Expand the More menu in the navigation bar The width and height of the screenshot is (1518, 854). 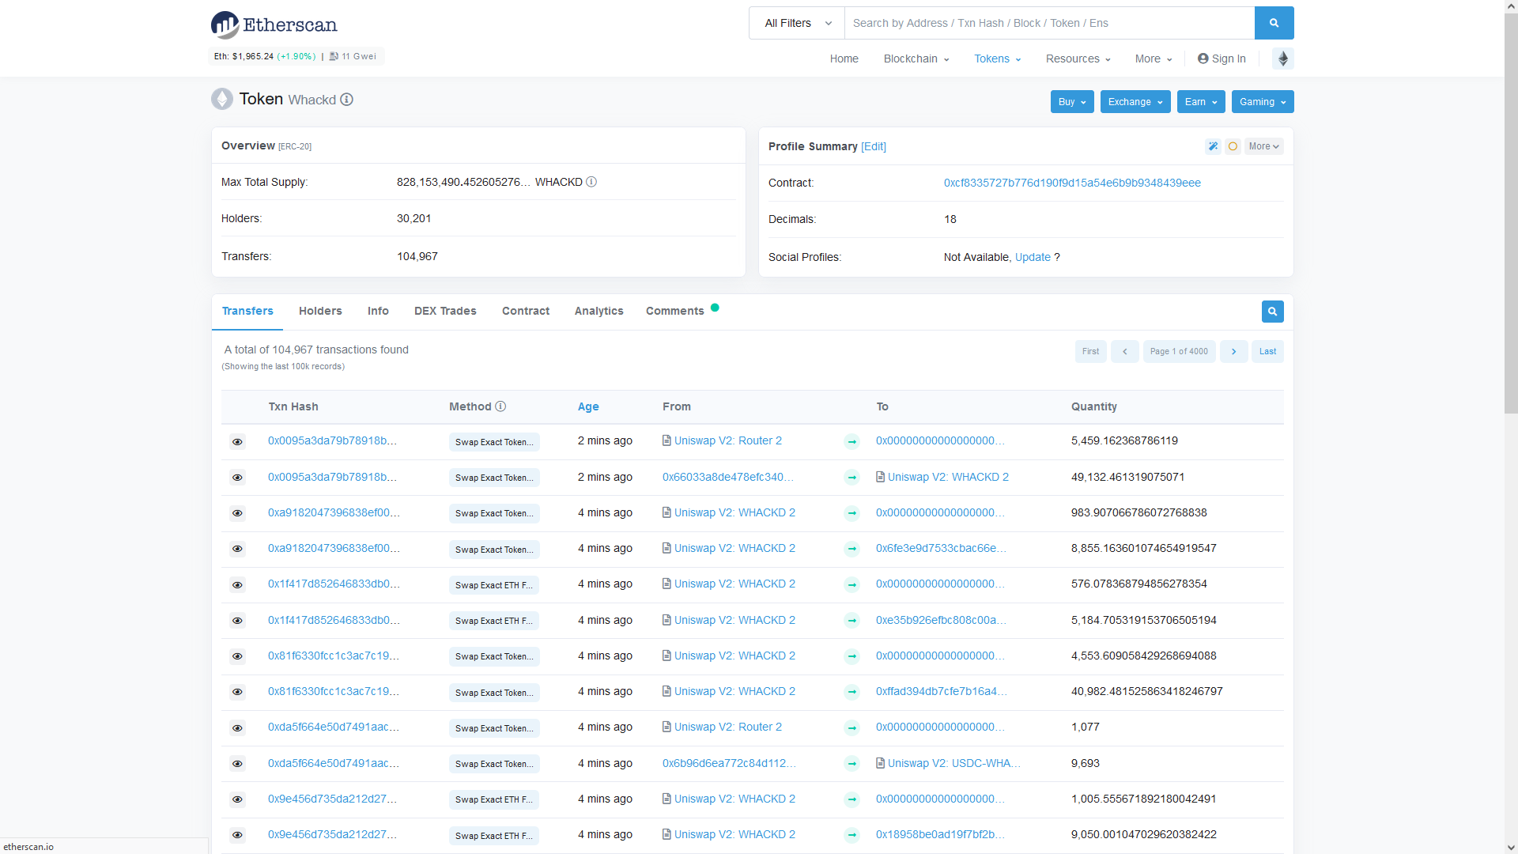tap(1153, 59)
